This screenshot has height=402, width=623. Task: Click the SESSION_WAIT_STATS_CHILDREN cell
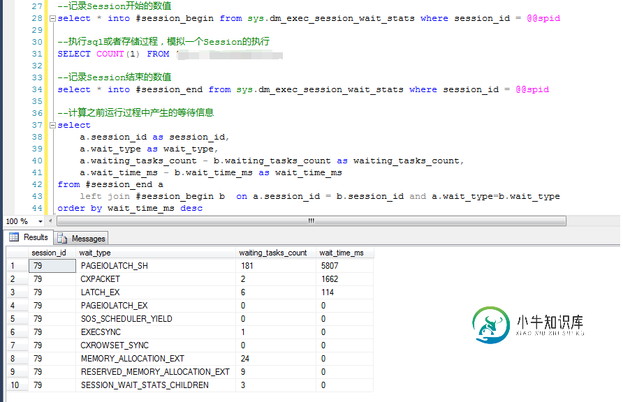pos(156,385)
